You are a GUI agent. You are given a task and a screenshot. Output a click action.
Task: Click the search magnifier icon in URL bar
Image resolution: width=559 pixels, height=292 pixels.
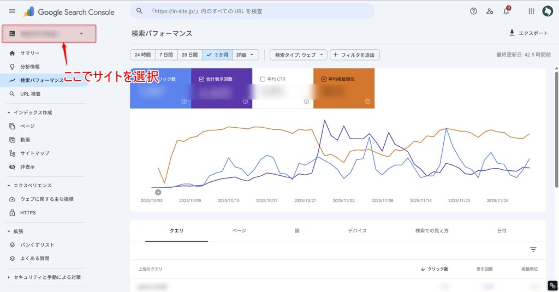139,11
